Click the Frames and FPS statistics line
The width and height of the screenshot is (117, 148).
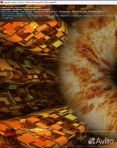coord(25,10)
